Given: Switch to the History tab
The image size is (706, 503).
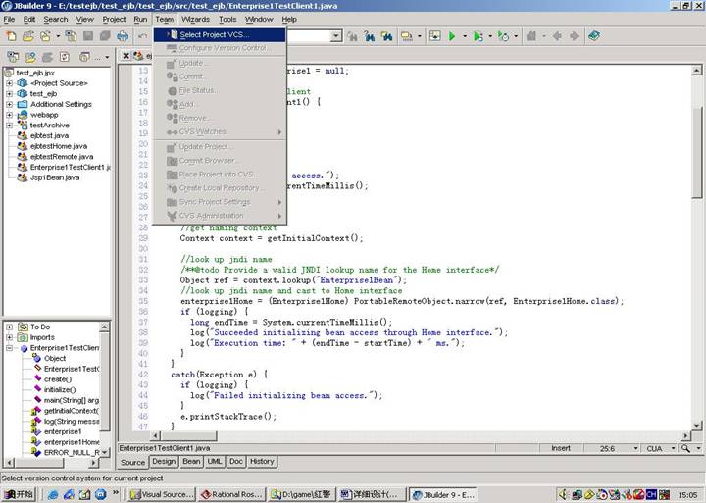Looking at the screenshot, I should 262,462.
